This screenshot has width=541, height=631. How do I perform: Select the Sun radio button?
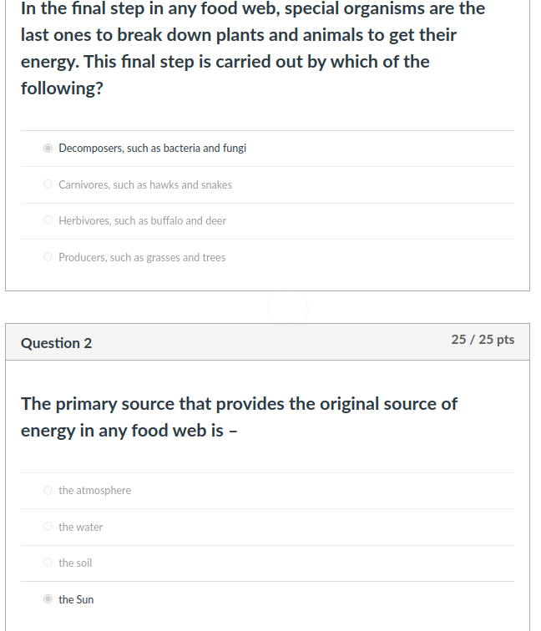click(48, 599)
